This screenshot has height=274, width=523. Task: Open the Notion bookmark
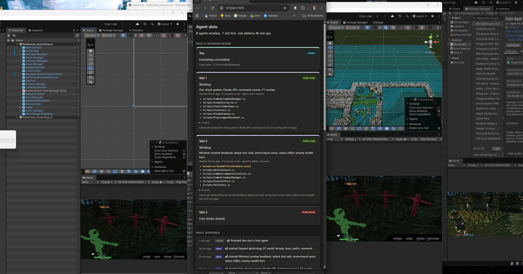coord(211,16)
